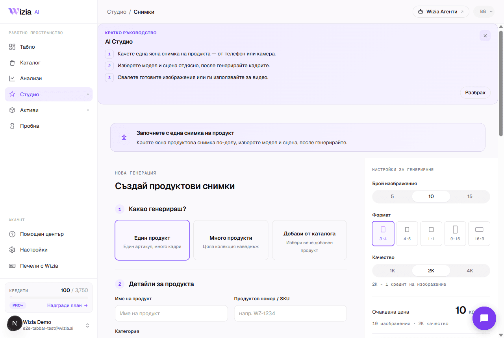Select Добави от каталога card

click(309, 240)
